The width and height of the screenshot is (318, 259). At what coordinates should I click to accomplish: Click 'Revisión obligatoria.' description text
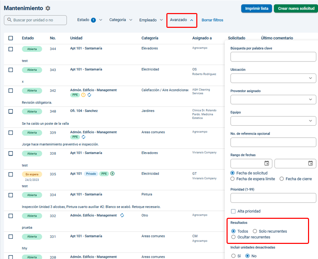(x=37, y=103)
